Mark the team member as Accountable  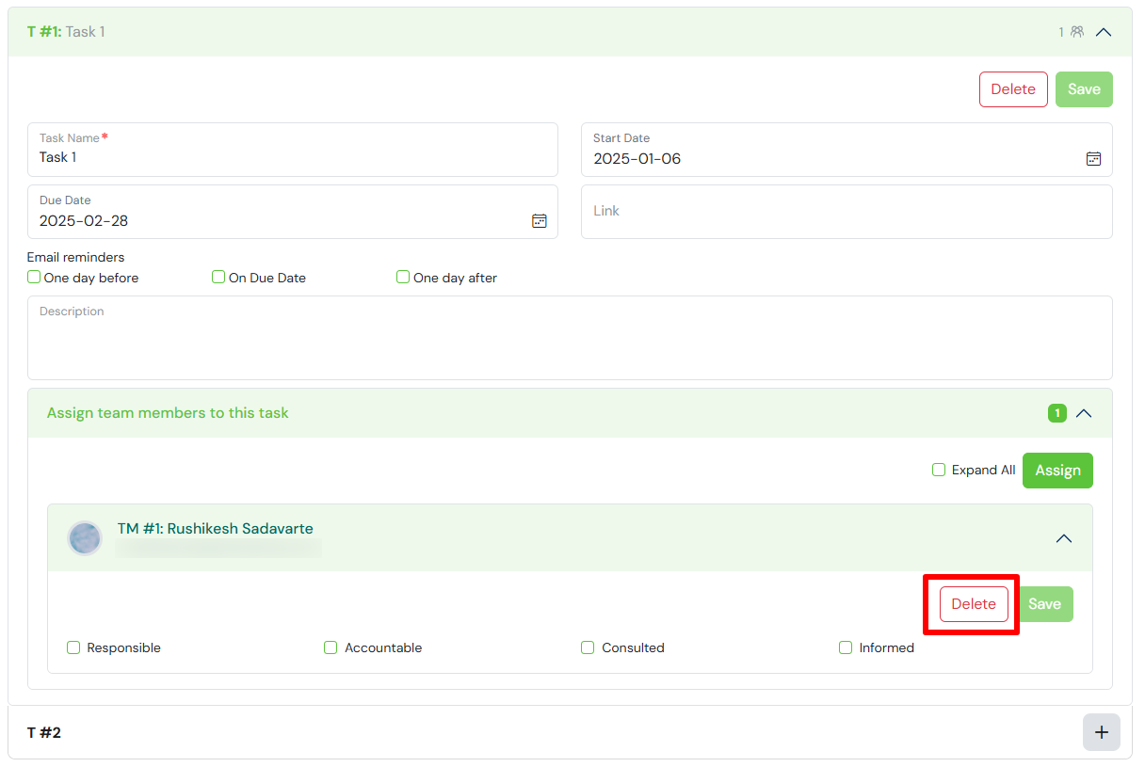tap(331, 647)
